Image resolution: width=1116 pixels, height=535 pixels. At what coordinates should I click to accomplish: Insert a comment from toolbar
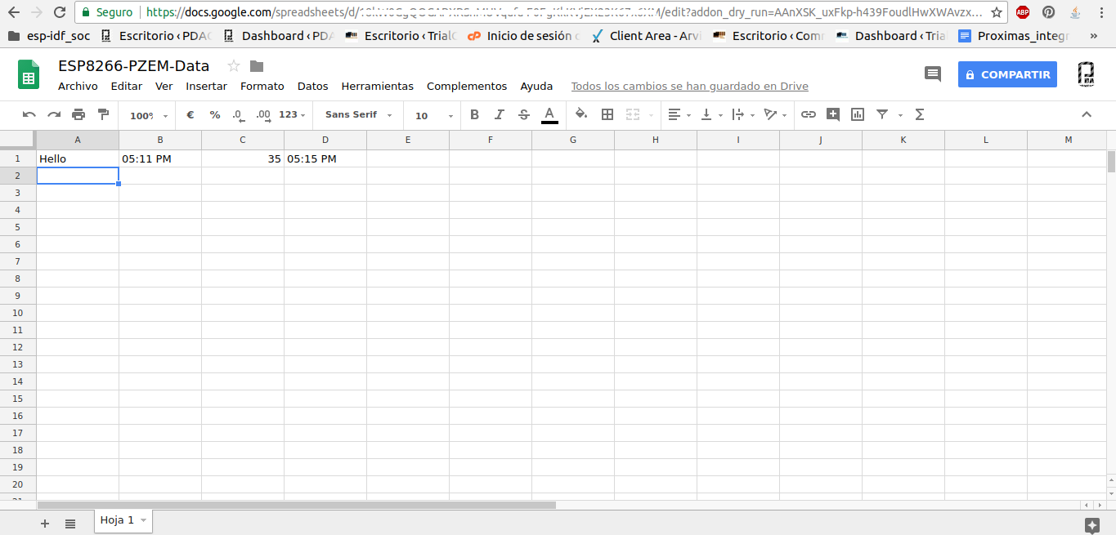833,114
